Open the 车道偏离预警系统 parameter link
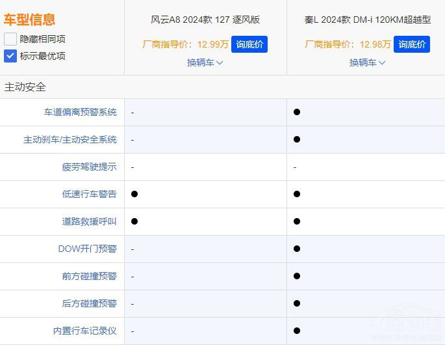445x345 pixels. pyautogui.click(x=81, y=112)
